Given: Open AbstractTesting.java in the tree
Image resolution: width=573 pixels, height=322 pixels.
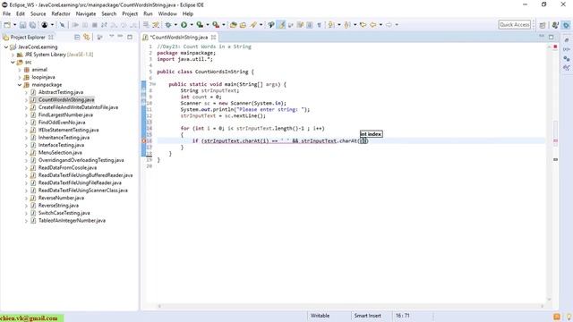Looking at the screenshot, I should [61, 92].
